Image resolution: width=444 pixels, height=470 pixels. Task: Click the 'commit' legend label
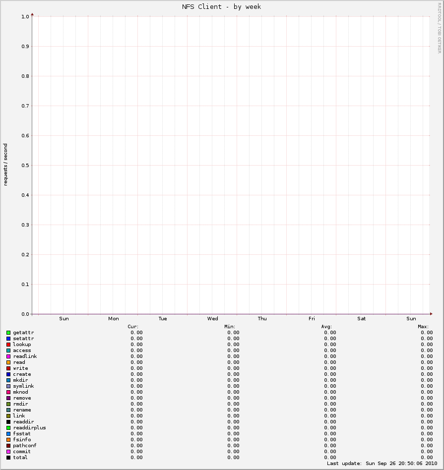point(22,452)
